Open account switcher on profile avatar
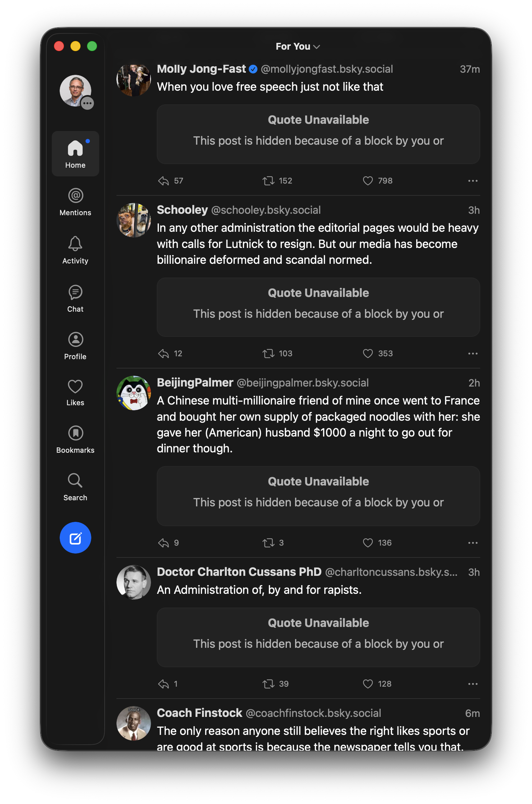532x804 pixels. 87,103
